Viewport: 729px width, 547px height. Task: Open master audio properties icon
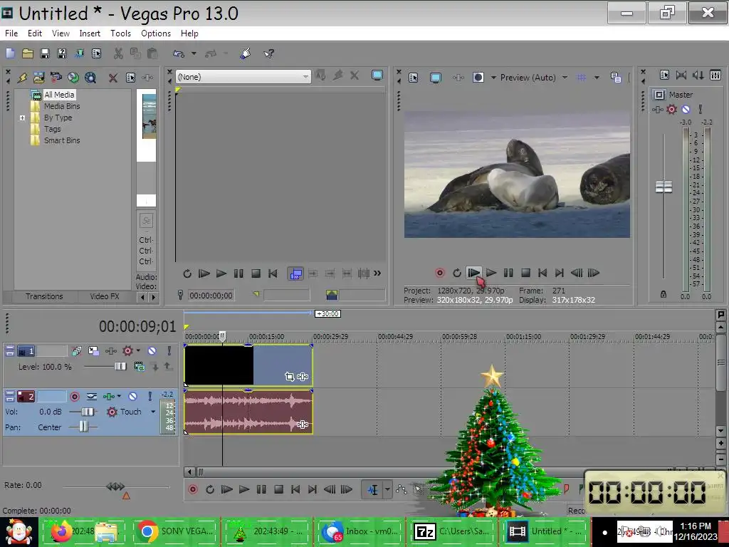(664, 75)
